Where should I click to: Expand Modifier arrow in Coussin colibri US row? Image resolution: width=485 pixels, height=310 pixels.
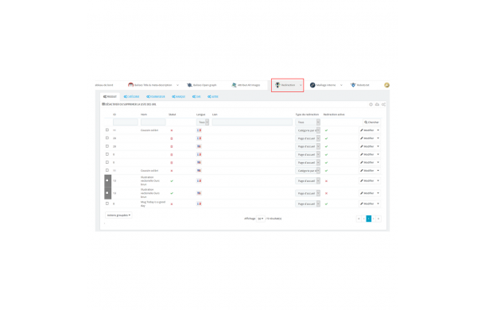[378, 170]
